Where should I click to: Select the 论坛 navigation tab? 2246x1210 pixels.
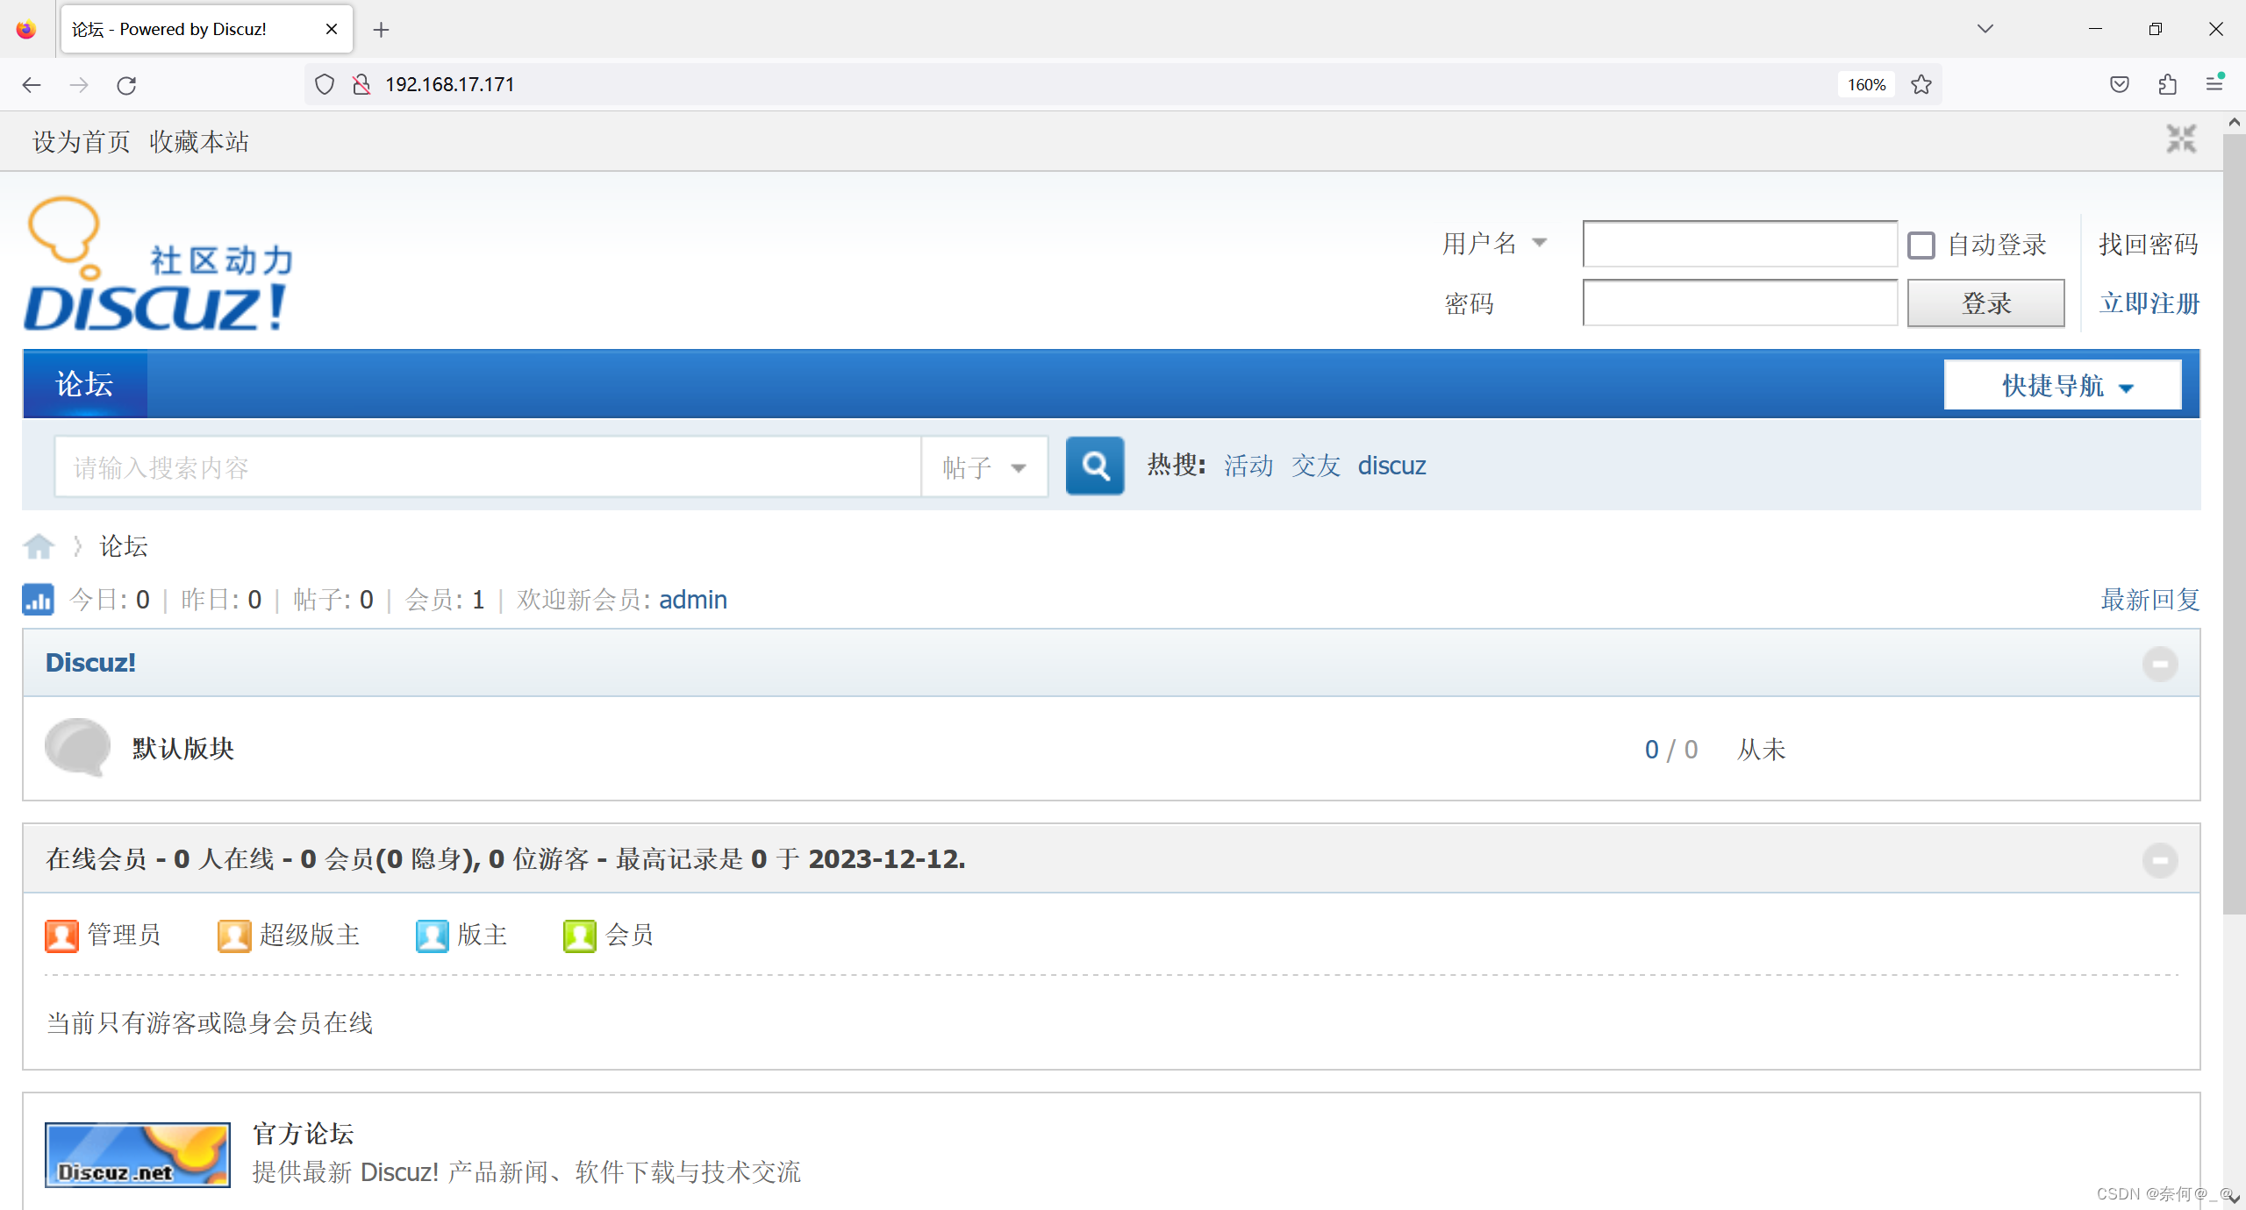coord(83,384)
